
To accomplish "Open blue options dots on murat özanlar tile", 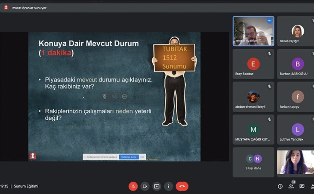I will 270,21.
